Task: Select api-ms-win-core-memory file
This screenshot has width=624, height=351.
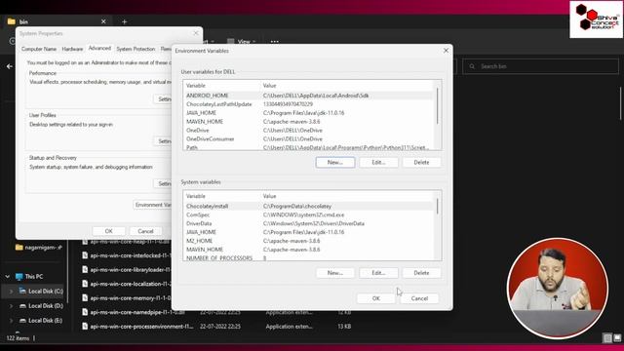Action: click(127, 298)
